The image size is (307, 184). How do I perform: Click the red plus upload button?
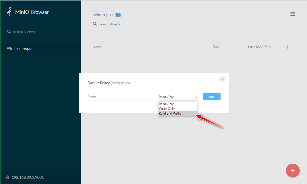(x=293, y=171)
